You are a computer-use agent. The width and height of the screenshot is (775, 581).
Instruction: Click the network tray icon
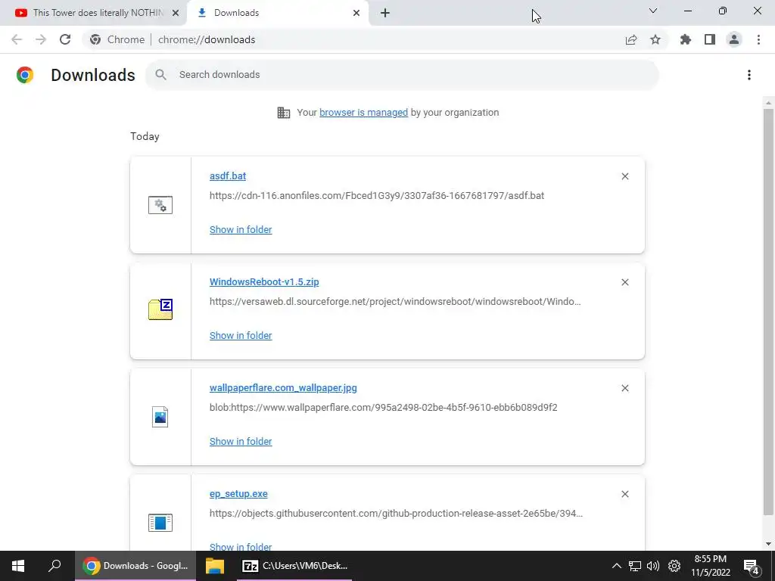tap(635, 566)
